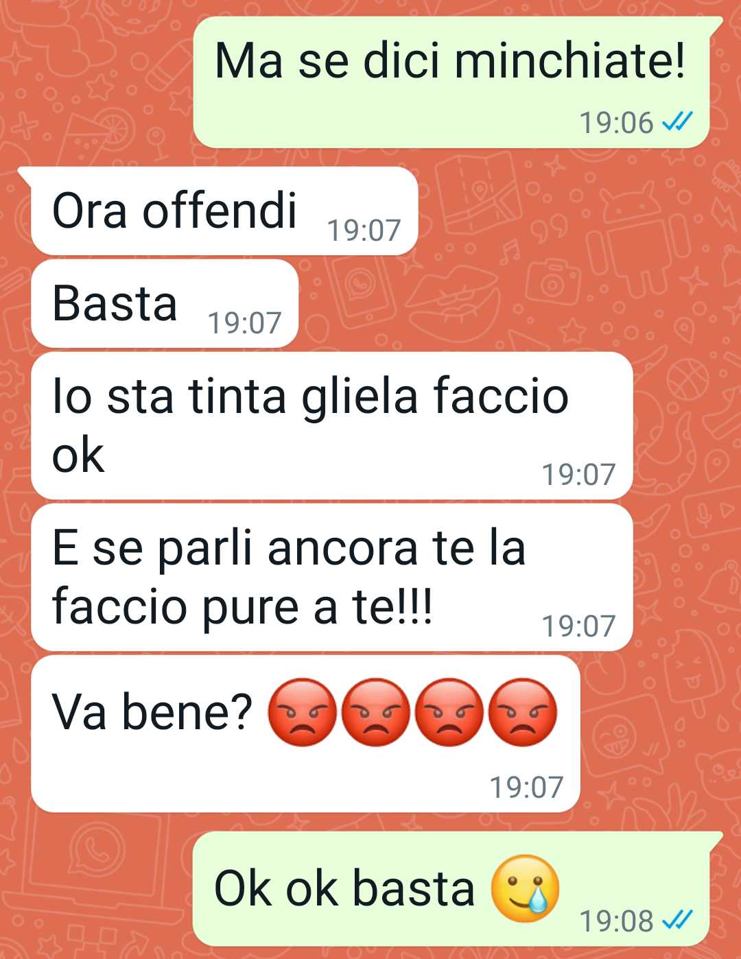Viewport: 741px width, 959px height.
Task: Tap the 19:07 timestamp beside 'Basta'
Action: tap(244, 323)
